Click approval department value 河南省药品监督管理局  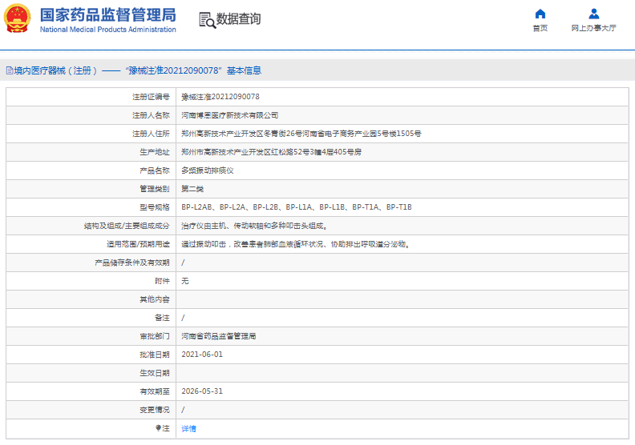pyautogui.click(x=218, y=336)
